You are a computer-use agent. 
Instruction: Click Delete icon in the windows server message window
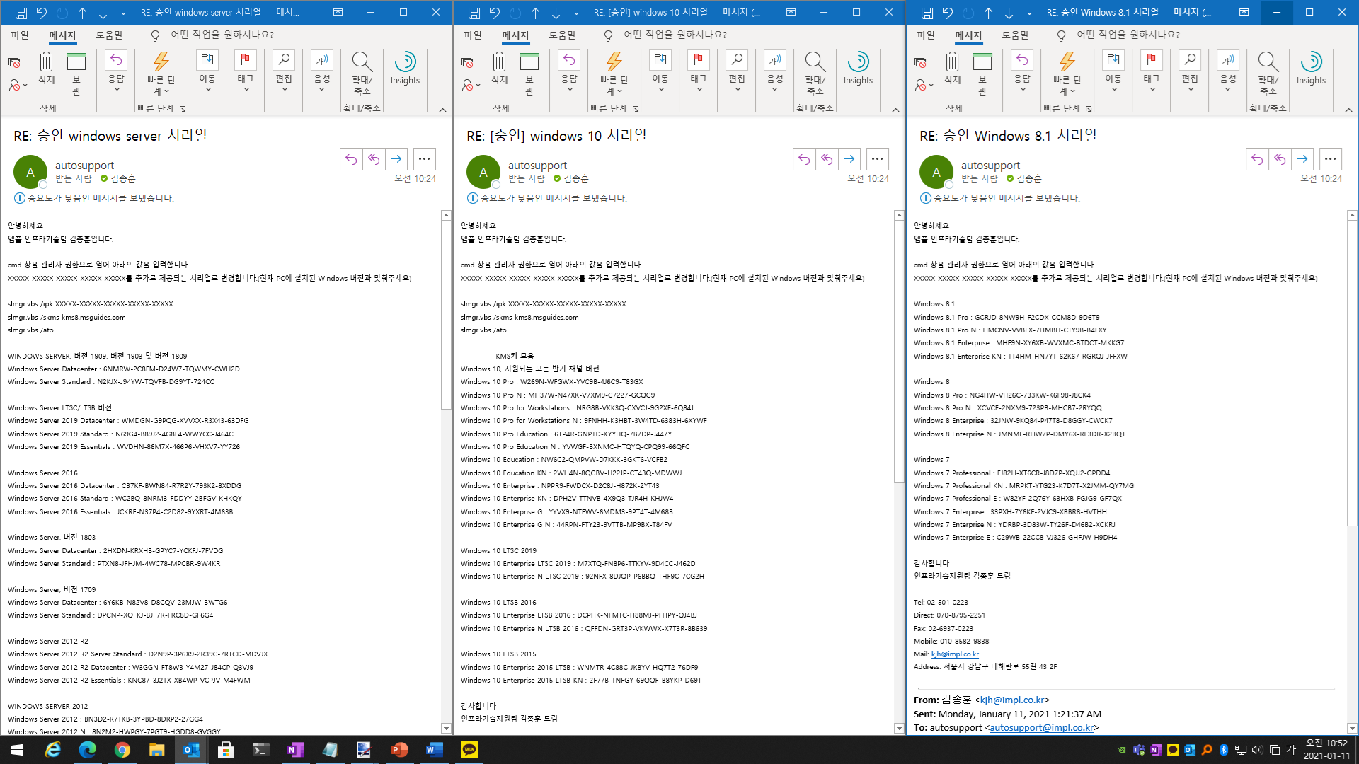pyautogui.click(x=46, y=62)
